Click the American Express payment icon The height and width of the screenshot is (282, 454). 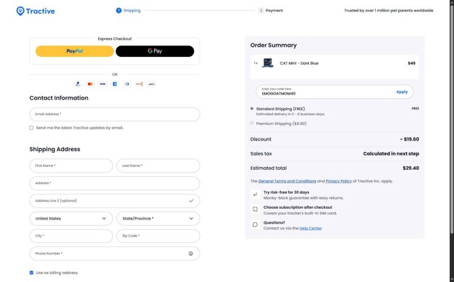tap(114, 84)
